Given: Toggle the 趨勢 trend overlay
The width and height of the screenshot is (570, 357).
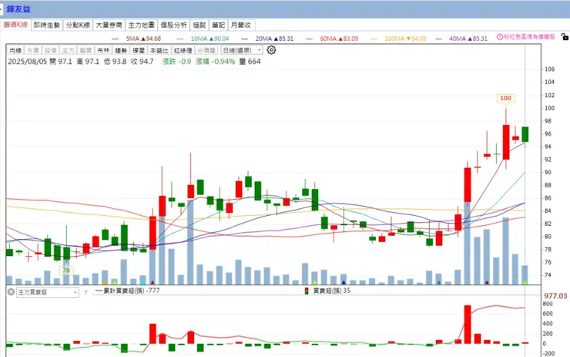Looking at the screenshot, I should [121, 50].
